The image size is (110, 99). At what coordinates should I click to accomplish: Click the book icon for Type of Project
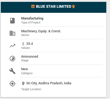click(12, 21)
